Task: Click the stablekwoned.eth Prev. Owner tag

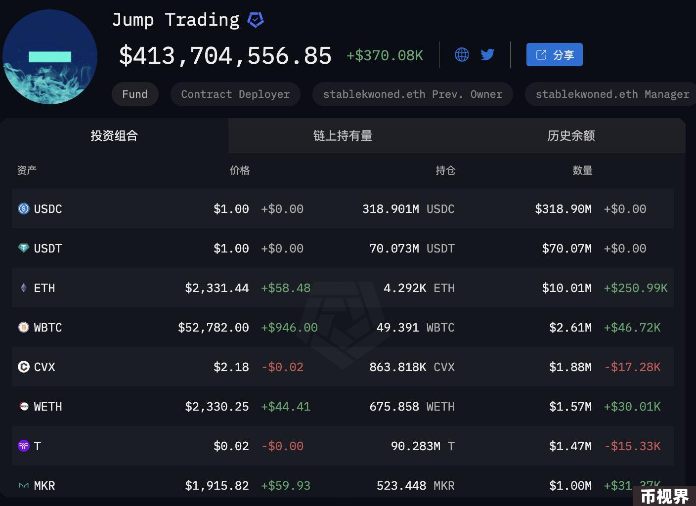Action: (413, 94)
